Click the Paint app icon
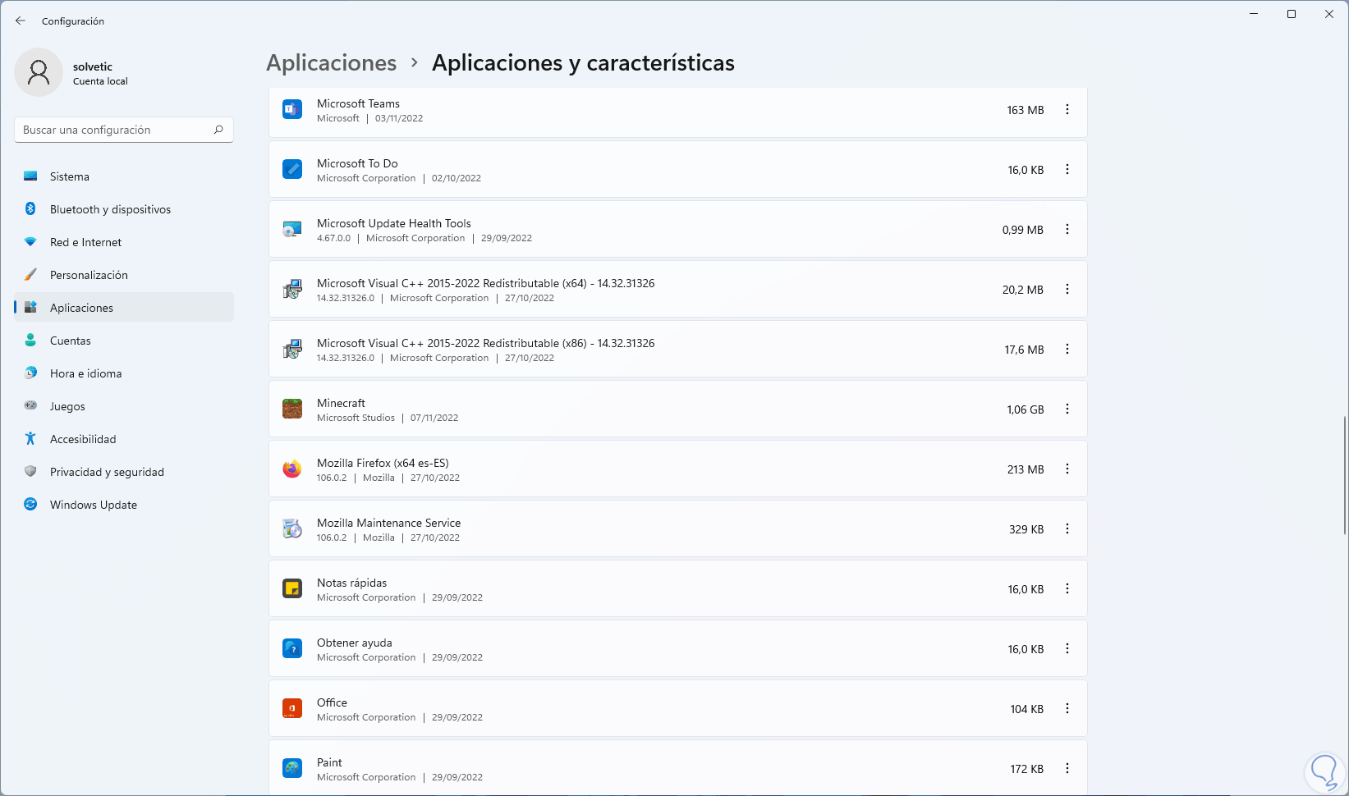This screenshot has height=796, width=1349. pos(292,768)
